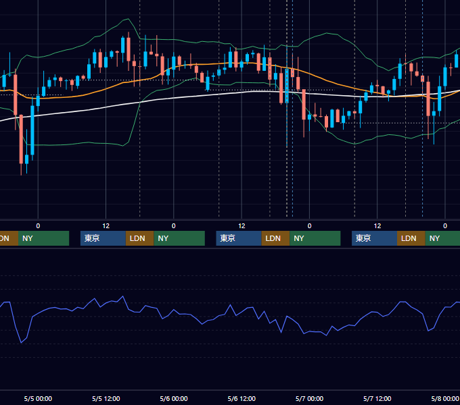Click the tall red candle before 5/5 00:00
460x405 pixels.
21,139
